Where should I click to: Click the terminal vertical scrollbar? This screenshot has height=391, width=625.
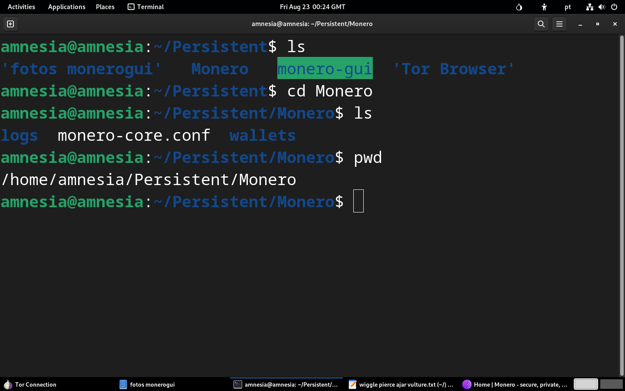tap(622, 205)
